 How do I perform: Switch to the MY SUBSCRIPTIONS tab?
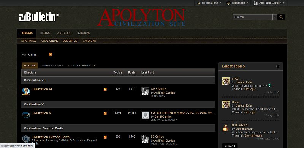coord(82,66)
